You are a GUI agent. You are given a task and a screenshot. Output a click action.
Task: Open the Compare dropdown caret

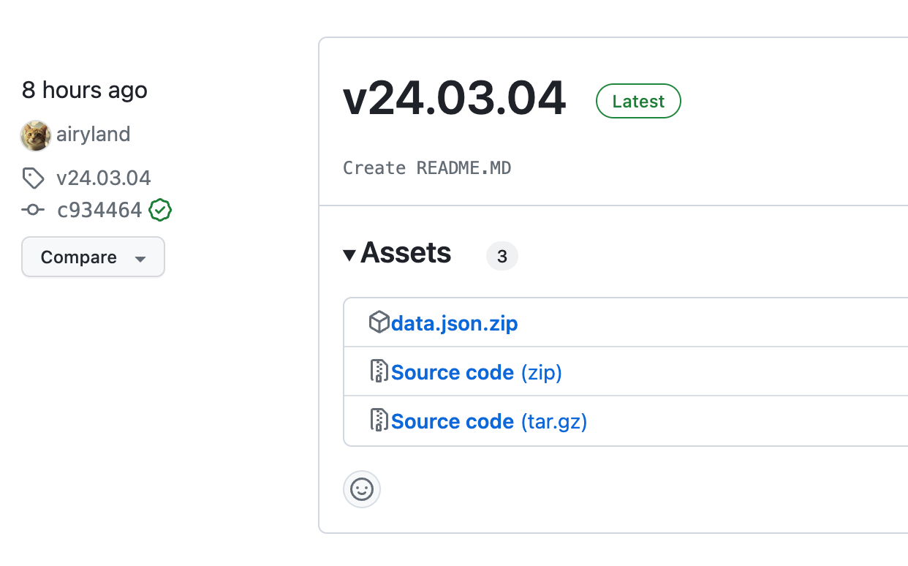click(x=140, y=258)
